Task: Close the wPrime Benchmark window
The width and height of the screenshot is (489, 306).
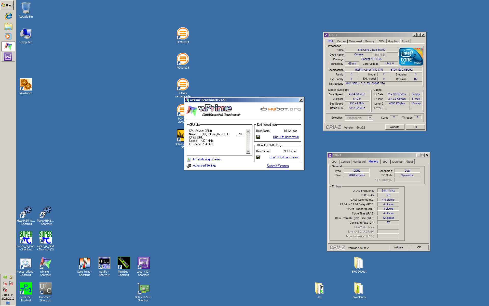Action: (301, 100)
